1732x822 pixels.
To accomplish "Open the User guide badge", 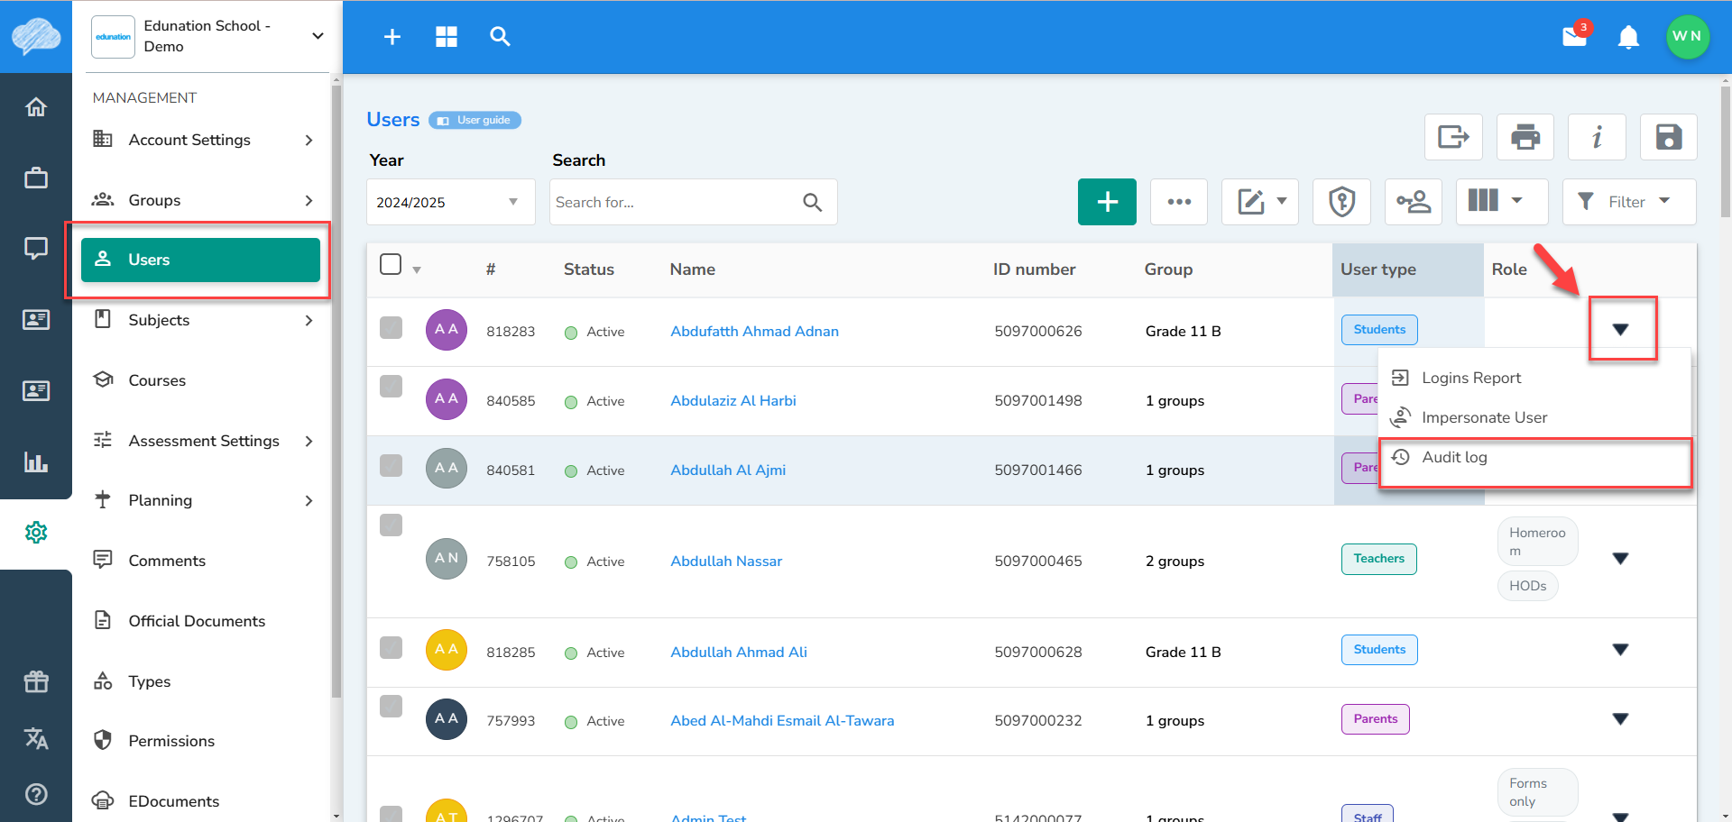I will click(474, 120).
